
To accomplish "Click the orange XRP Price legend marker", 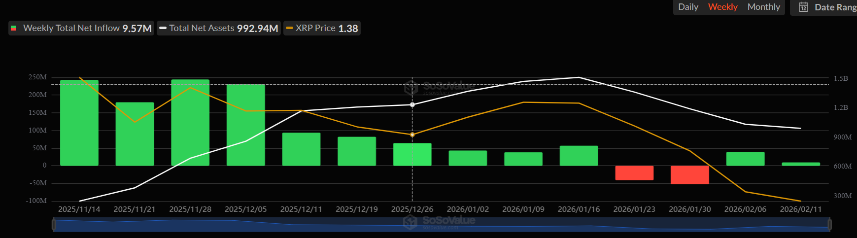I will 290,29.
